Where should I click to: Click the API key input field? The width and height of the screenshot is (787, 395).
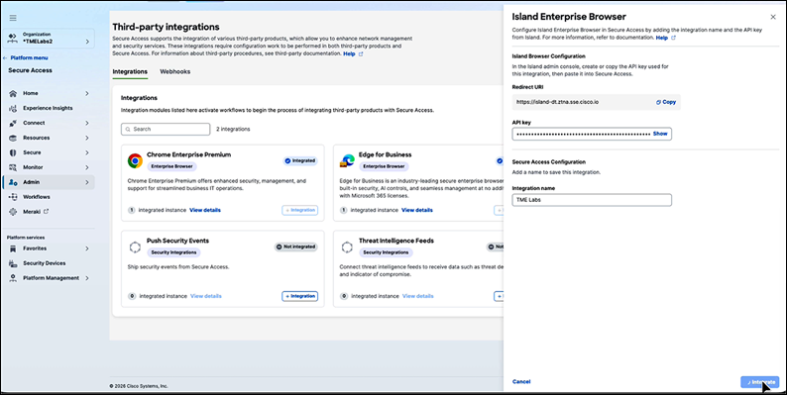point(592,134)
